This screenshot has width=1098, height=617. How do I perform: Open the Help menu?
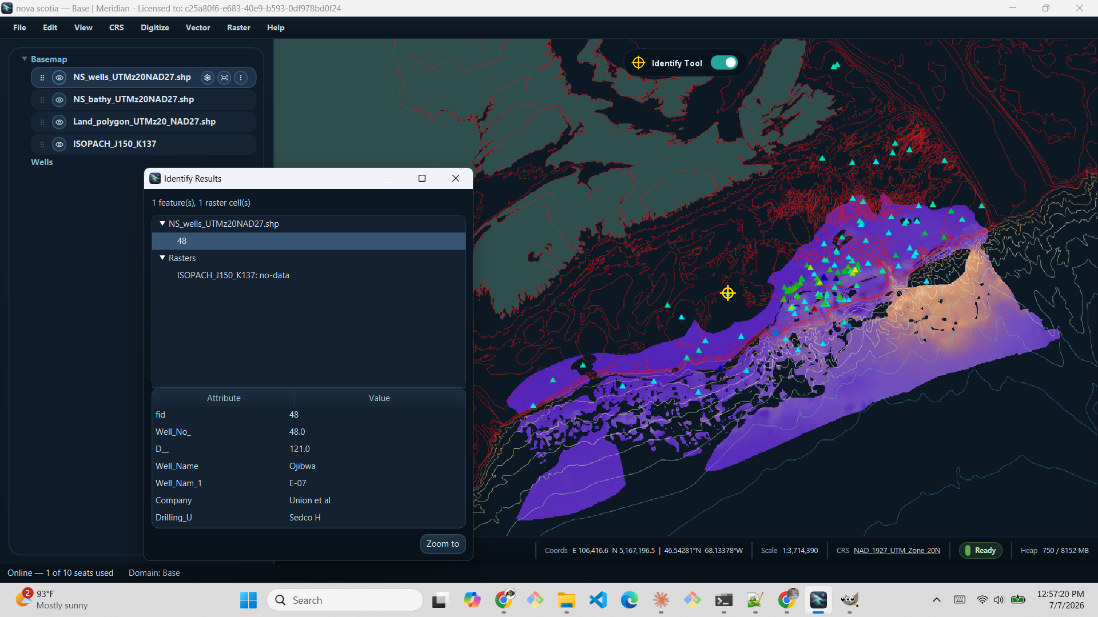276,27
